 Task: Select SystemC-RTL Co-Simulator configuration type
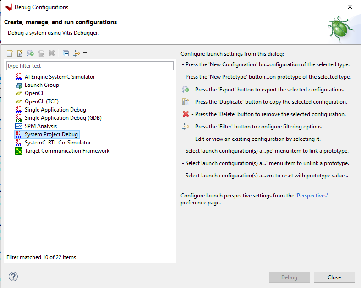58,143
